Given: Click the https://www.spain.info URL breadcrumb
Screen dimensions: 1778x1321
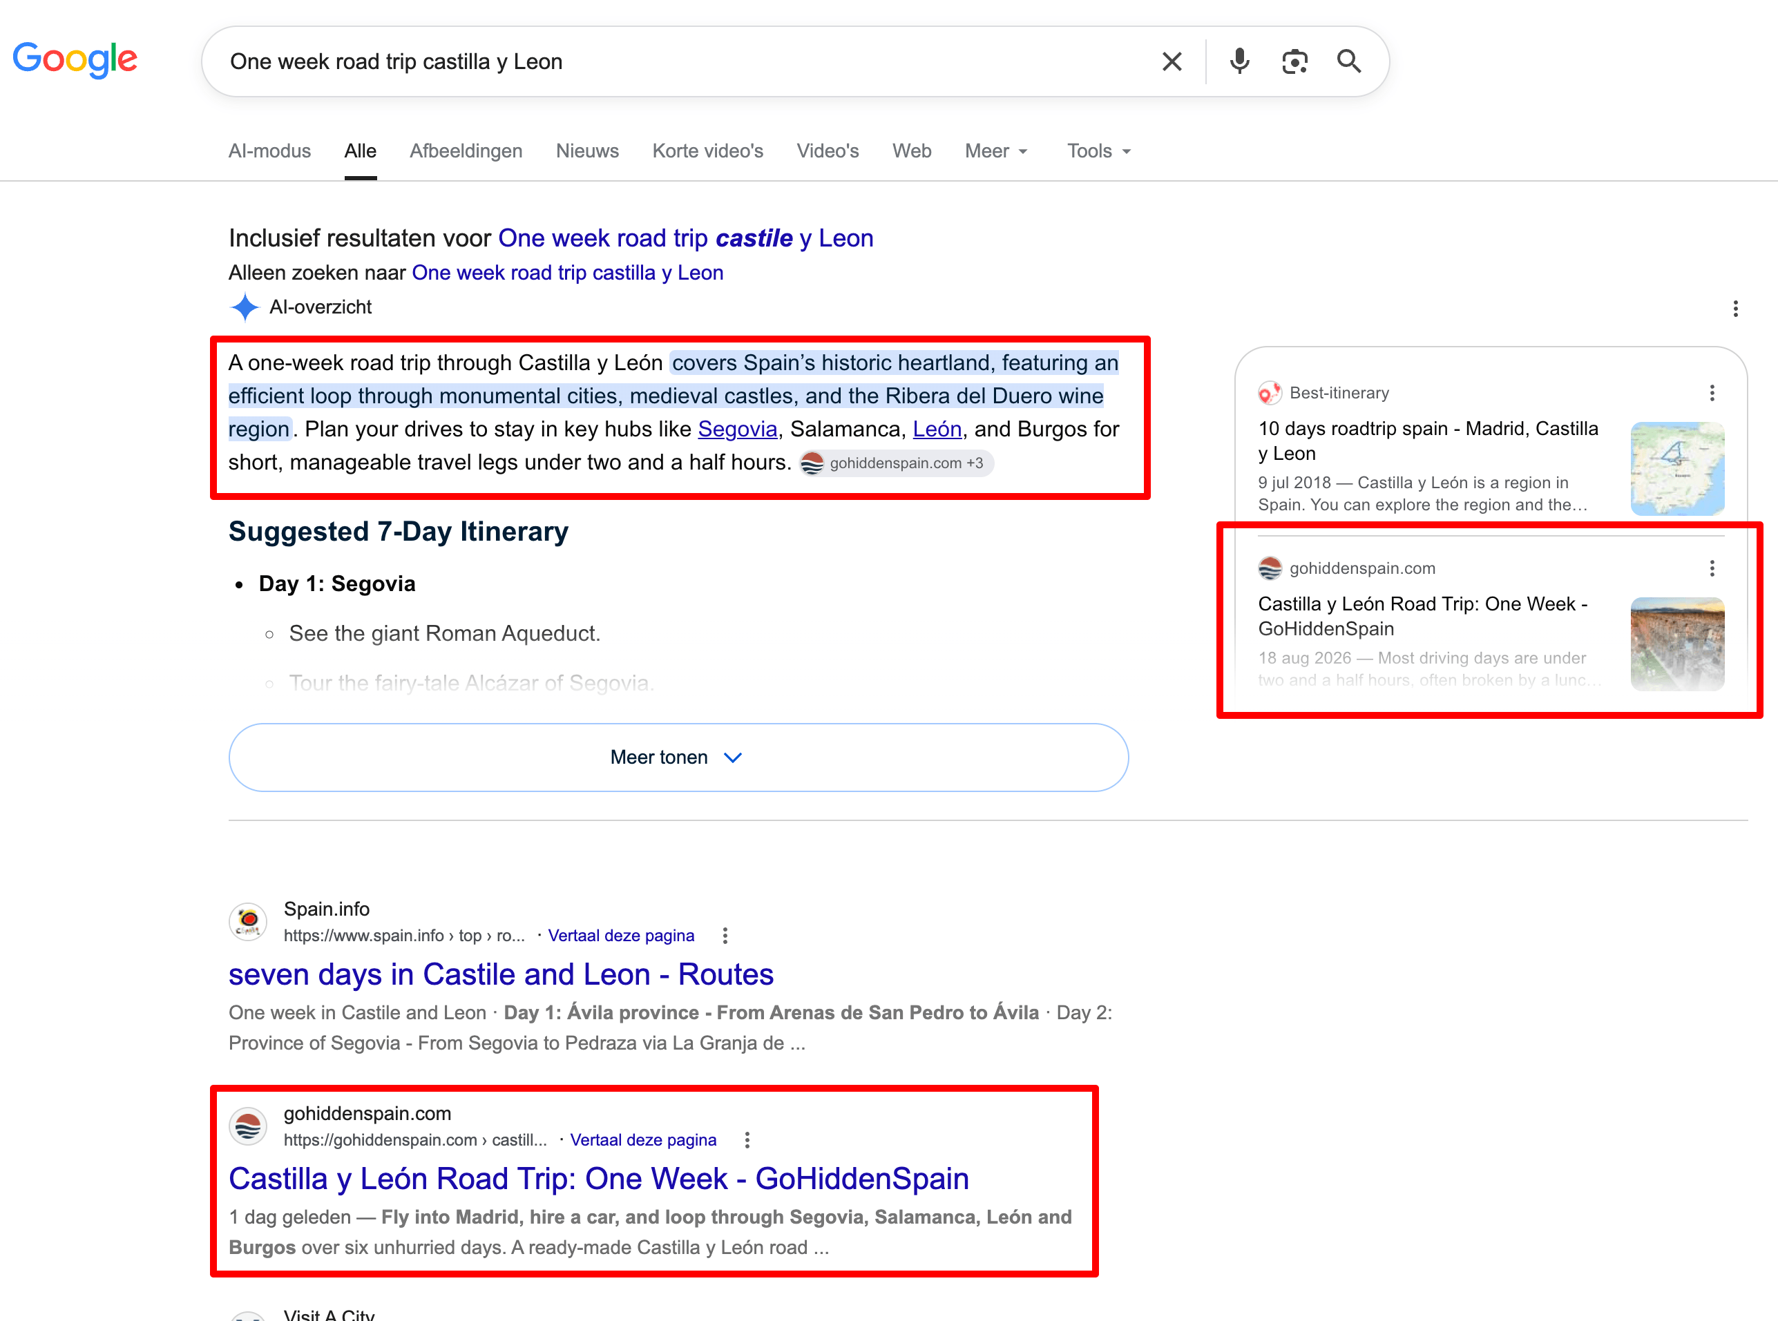Looking at the screenshot, I should [x=404, y=936].
